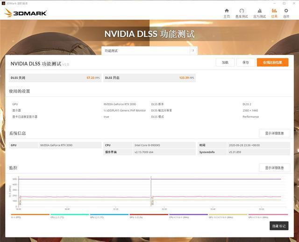Click the DLSS 输出分辨率 setting label
The image size is (299, 242).
161,110
